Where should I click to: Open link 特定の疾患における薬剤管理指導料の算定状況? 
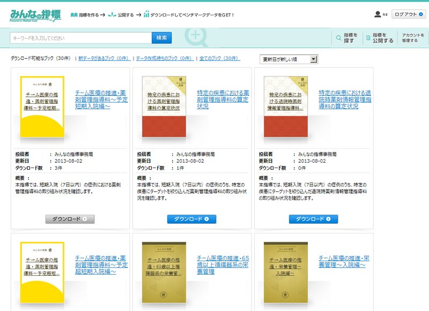click(x=223, y=100)
